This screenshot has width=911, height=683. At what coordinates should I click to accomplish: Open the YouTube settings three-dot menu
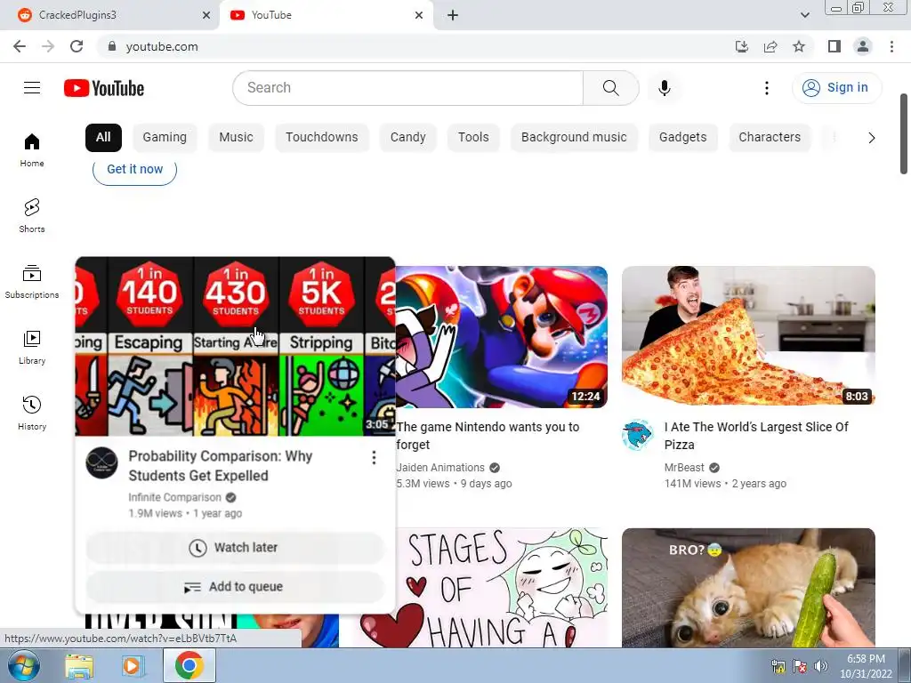pyautogui.click(x=767, y=88)
